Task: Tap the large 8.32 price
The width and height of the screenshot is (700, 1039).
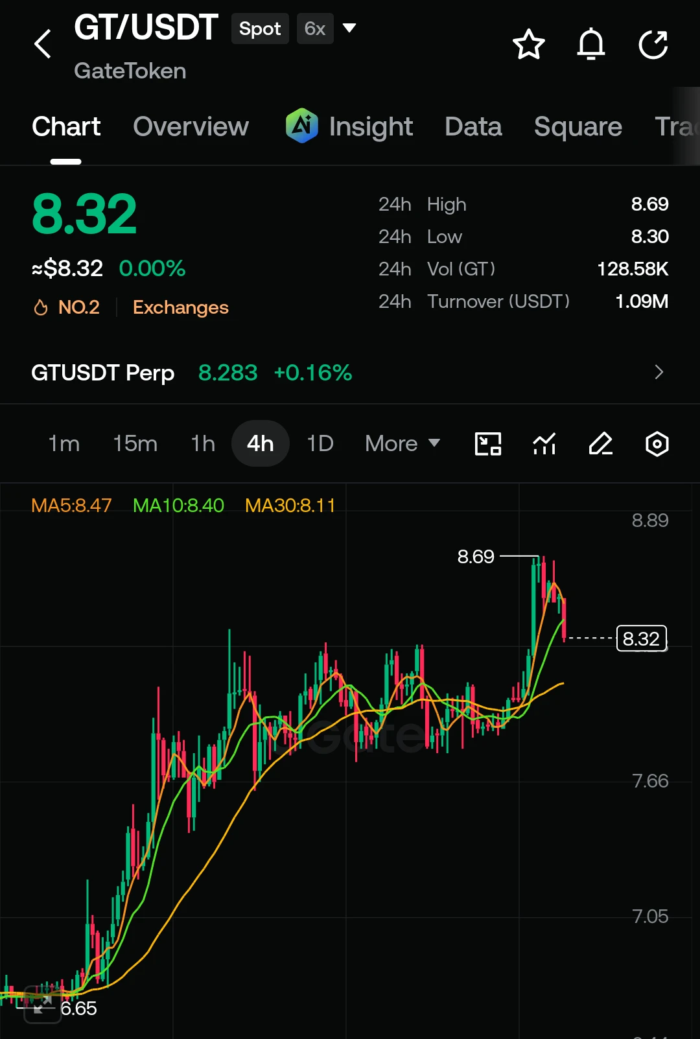Action: (84, 214)
